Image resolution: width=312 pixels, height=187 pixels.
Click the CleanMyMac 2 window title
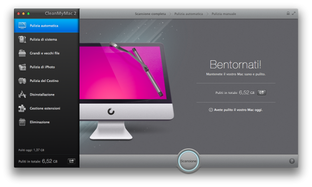pyautogui.click(x=60, y=13)
